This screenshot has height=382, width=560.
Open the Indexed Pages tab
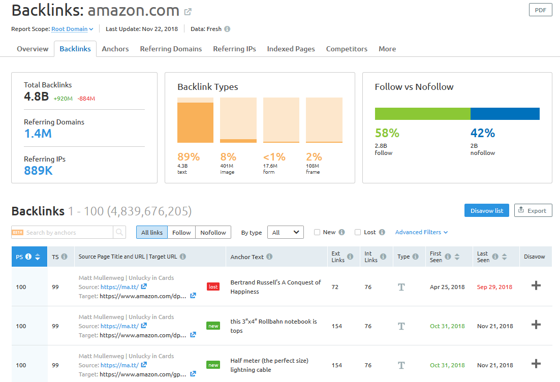291,49
